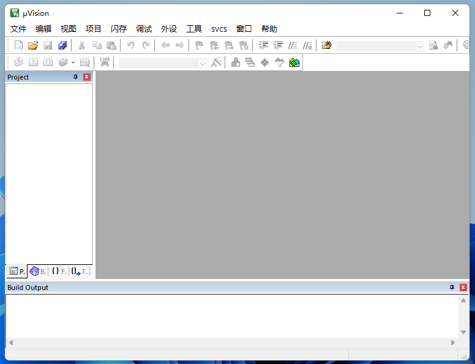The width and height of the screenshot is (475, 364).
Task: Open the 外设 menu
Action: pos(169,29)
